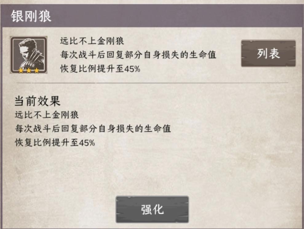304x229 pixels.
Task: Click the last gold star under portrait
Action: 37,70
